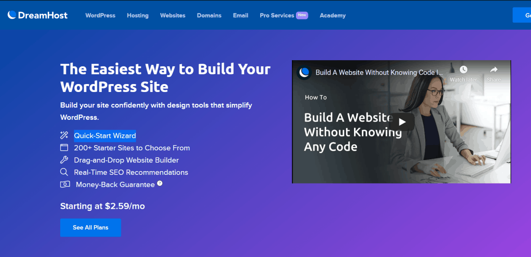Viewport: 531px width, 257px height.
Task: Click the DreamHost channel avatar on video
Action: pos(304,72)
